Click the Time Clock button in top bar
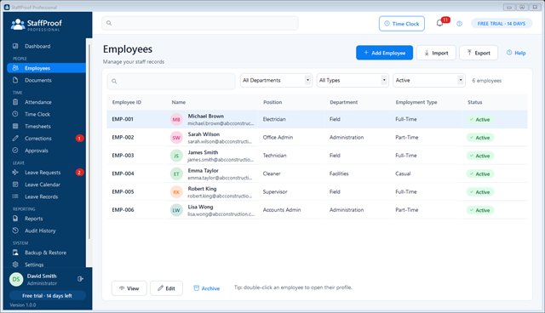 pos(402,24)
